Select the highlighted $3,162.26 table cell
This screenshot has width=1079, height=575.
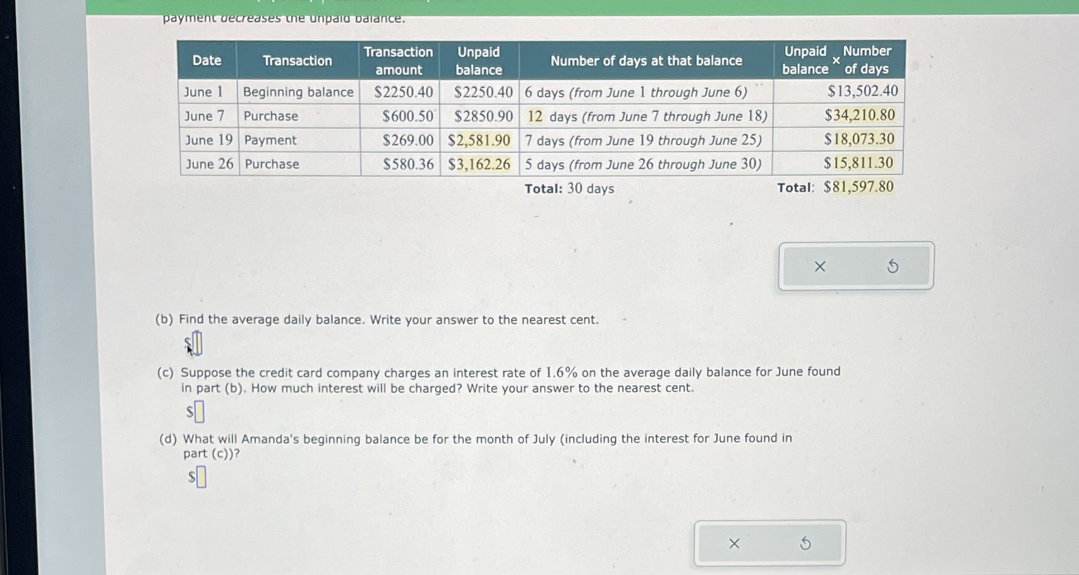point(478,164)
